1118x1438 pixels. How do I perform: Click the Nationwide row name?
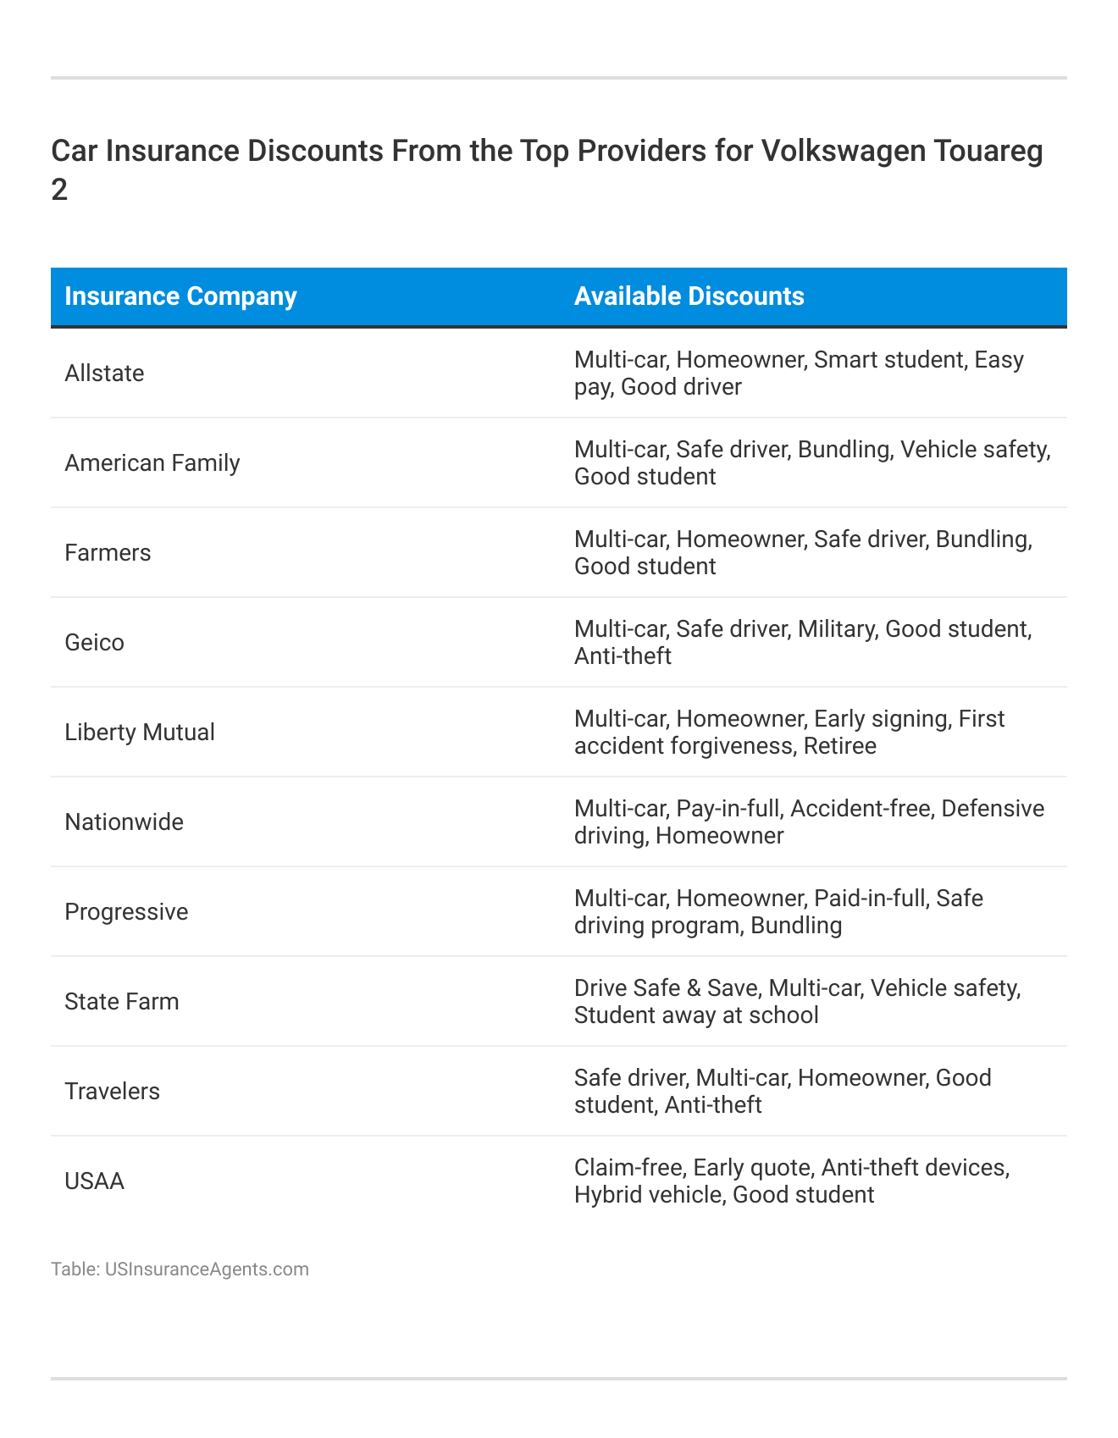[124, 822]
